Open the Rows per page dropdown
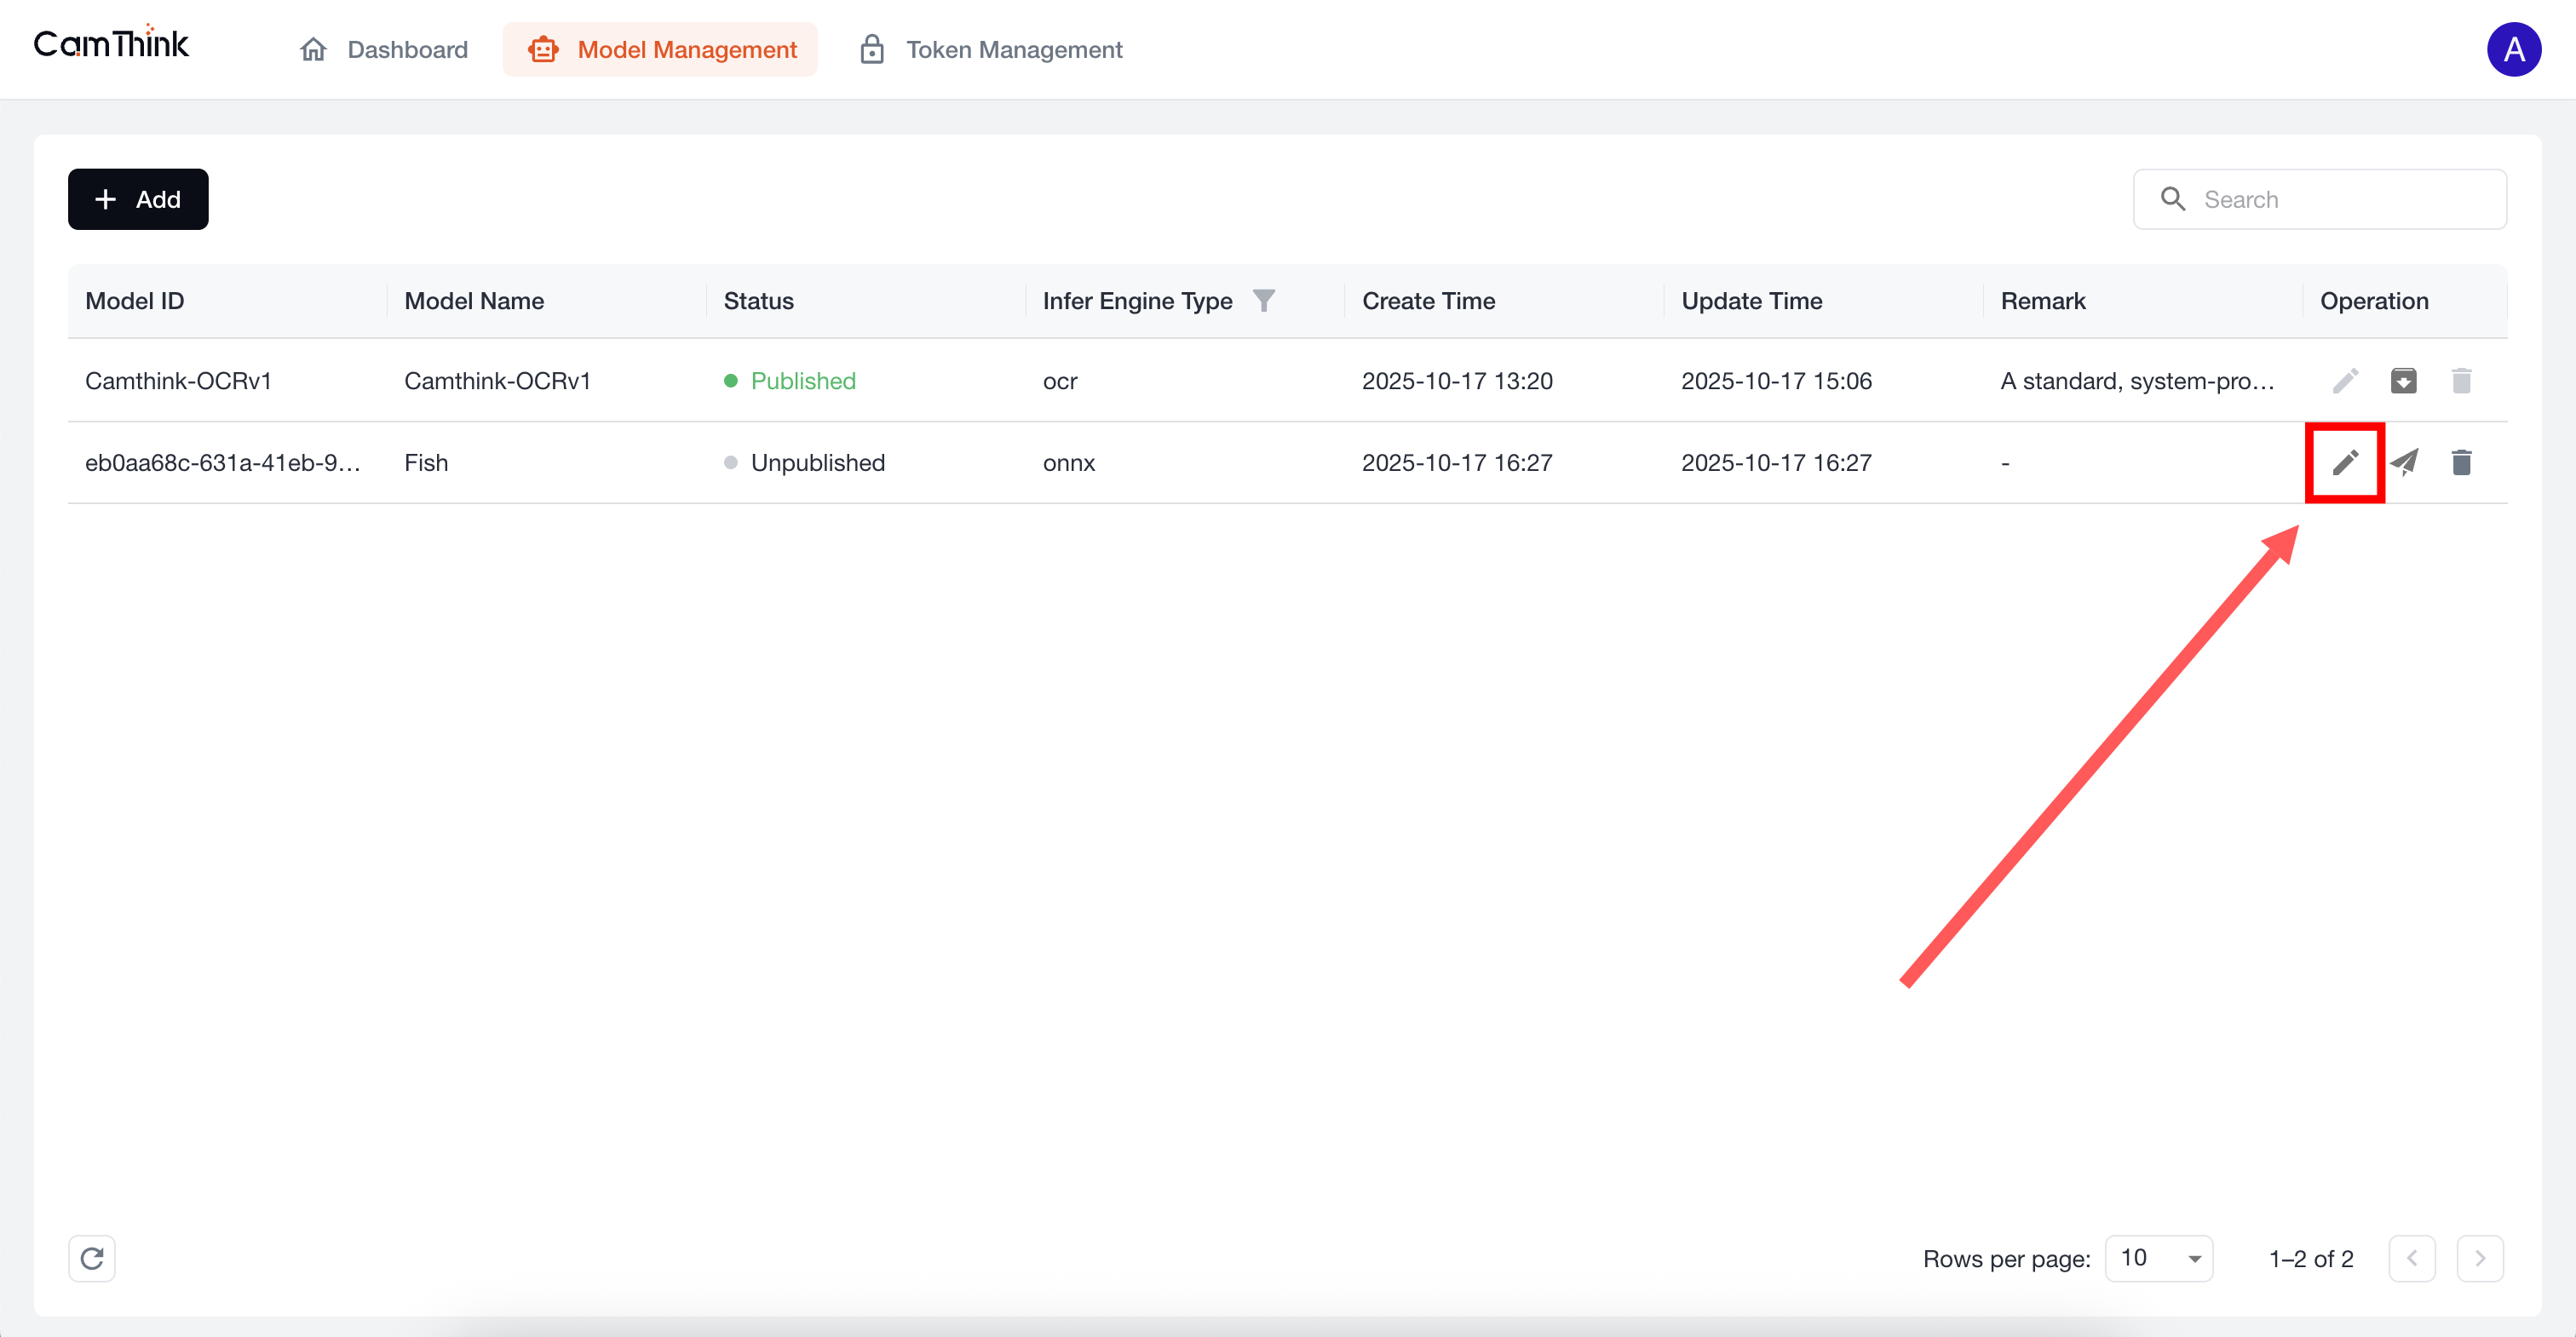Screen dimensions: 2576x1337 tap(2158, 1258)
